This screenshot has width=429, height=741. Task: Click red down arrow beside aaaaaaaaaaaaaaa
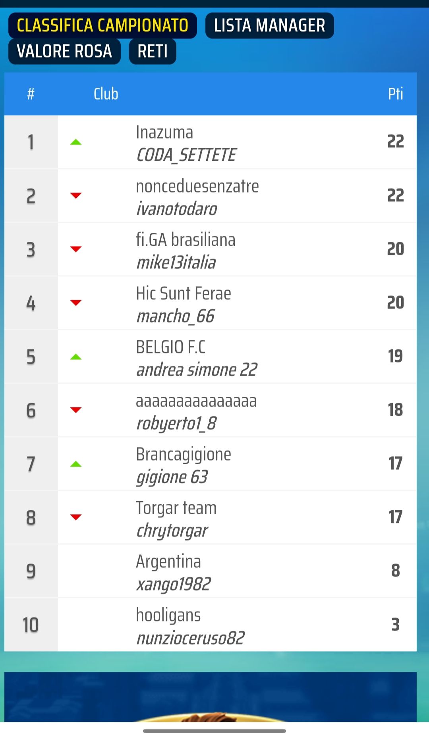pyautogui.click(x=75, y=410)
